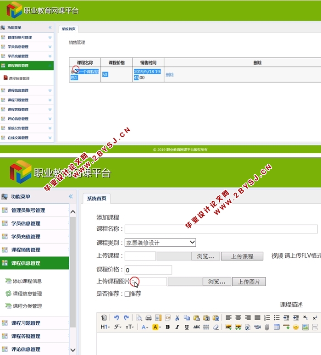
Task: Select 学员充值管理 in bottom sidebar
Action: 34,237
